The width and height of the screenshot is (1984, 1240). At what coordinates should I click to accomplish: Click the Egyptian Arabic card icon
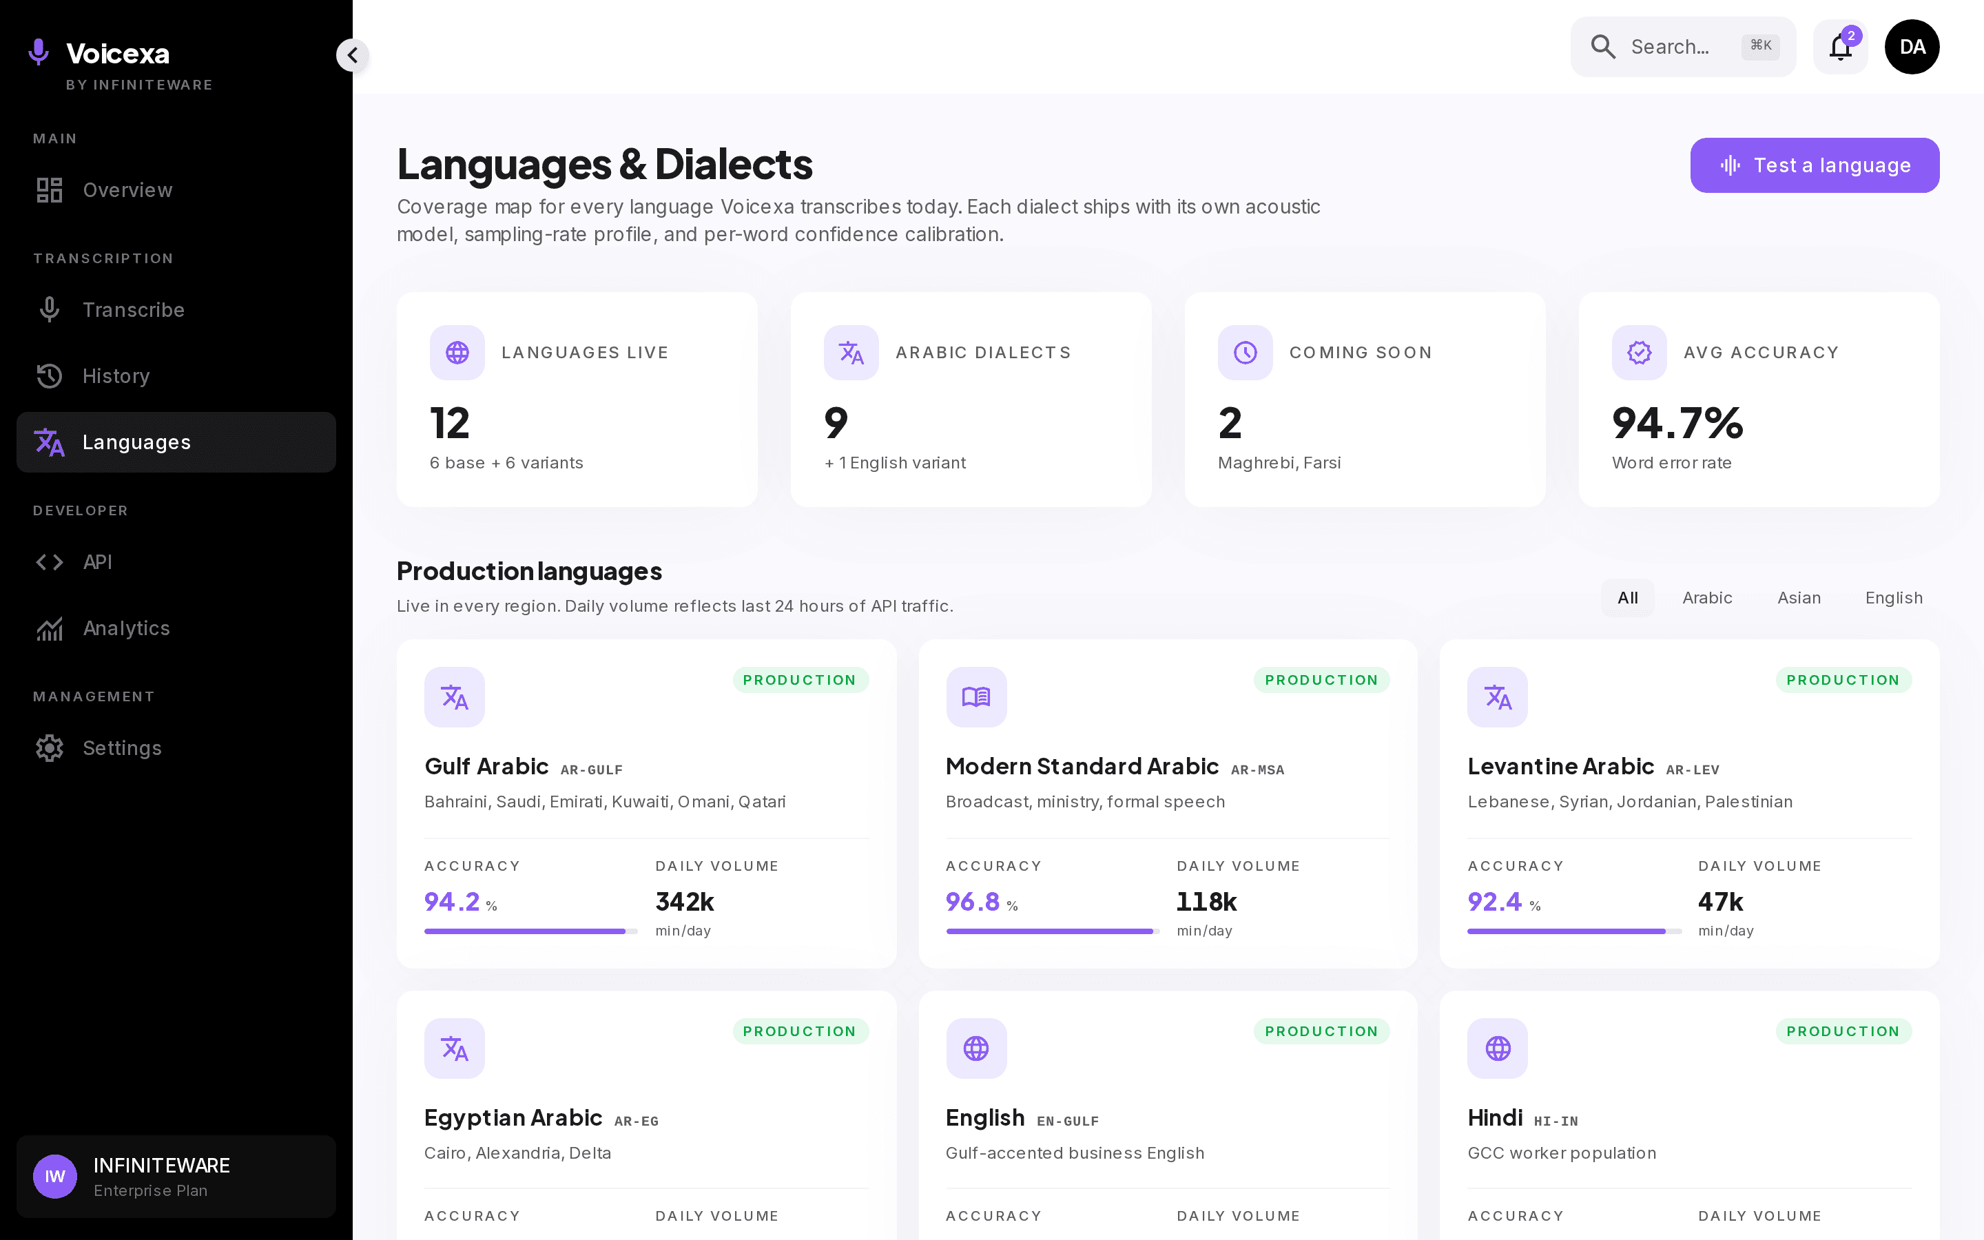coord(454,1048)
